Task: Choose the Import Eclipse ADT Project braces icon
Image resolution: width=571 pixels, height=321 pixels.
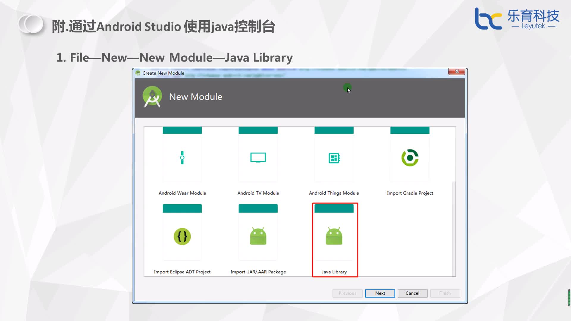Action: click(182, 237)
